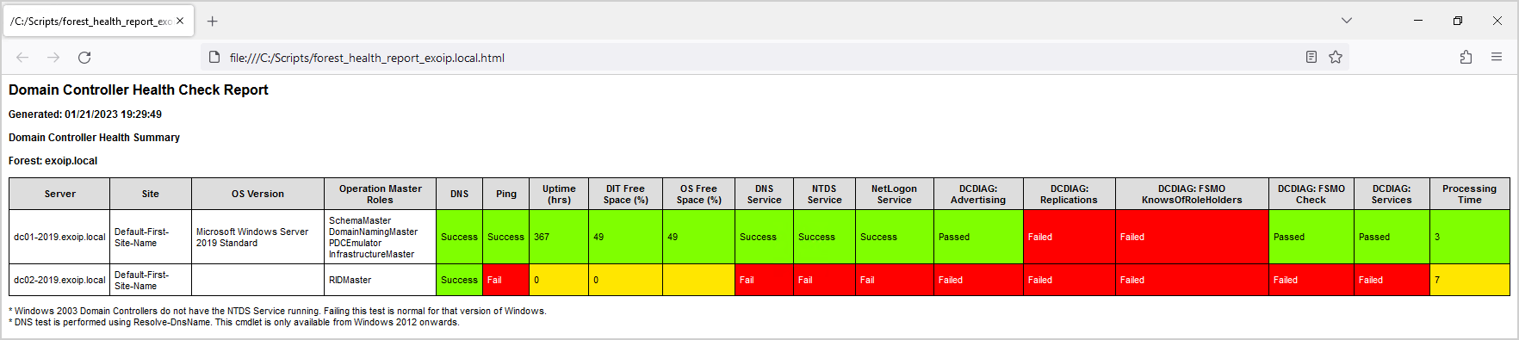Click dc02 NetLogon Service Fail cell
Screen dimensions: 1519x340
click(894, 280)
